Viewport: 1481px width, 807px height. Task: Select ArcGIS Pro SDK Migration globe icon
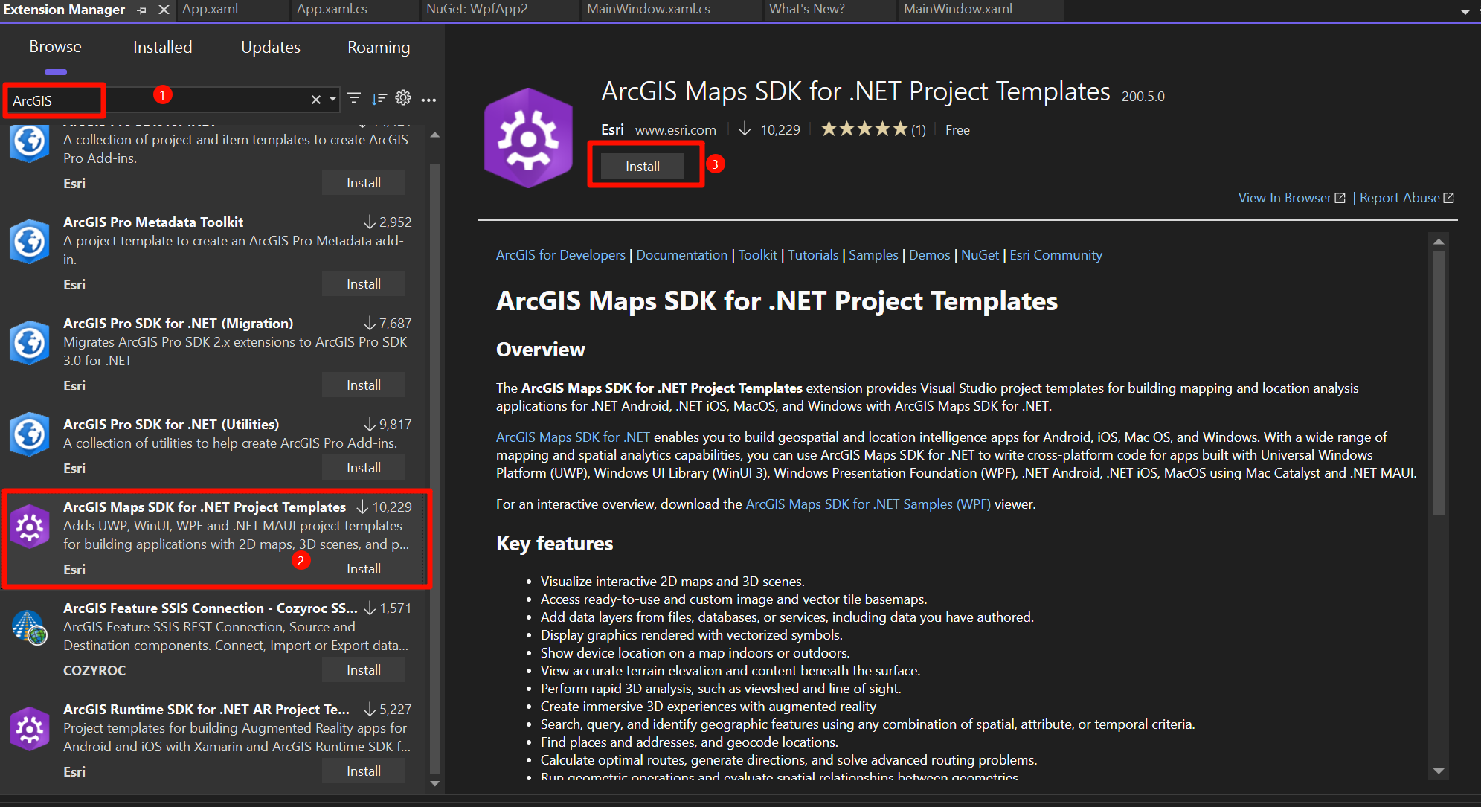[30, 342]
